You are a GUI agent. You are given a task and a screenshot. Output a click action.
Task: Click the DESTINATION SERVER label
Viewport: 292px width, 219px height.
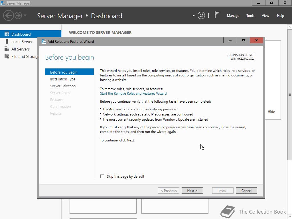pyautogui.click(x=240, y=55)
